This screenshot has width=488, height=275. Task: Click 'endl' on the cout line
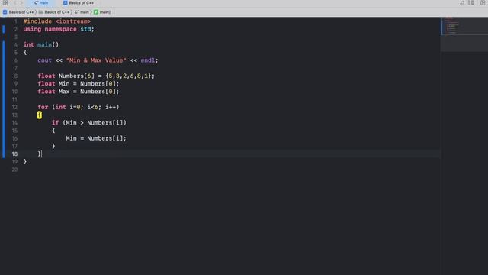148,60
